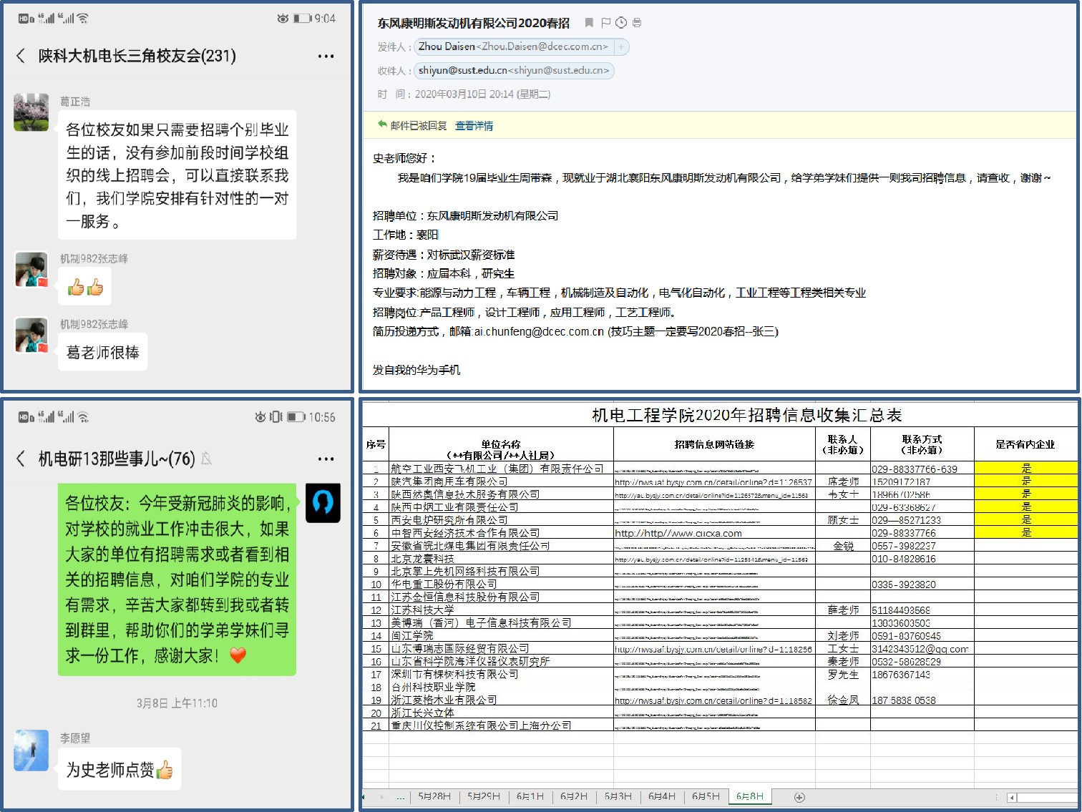The height and width of the screenshot is (812, 1082).
Task: Open the three-dot menu in 机电研13那些事儿 chat
Action: (x=326, y=459)
